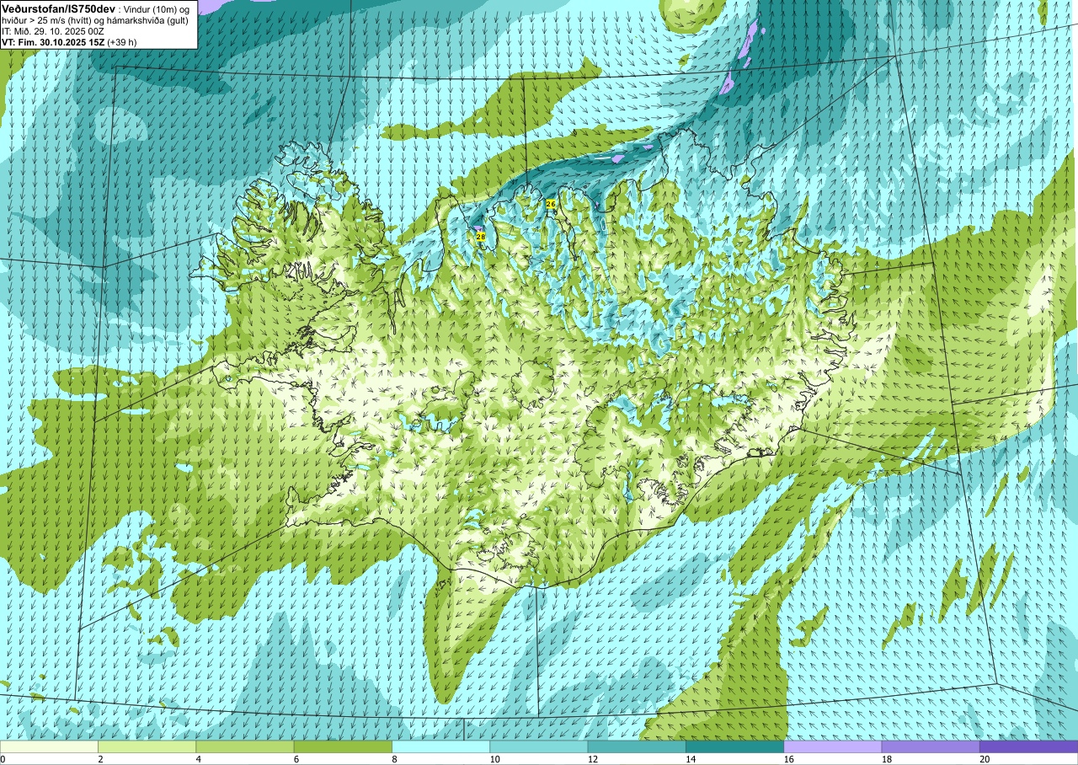Screen dimensions: 1078x765
Task: Click the legend scale value 20
Action: [983, 759]
